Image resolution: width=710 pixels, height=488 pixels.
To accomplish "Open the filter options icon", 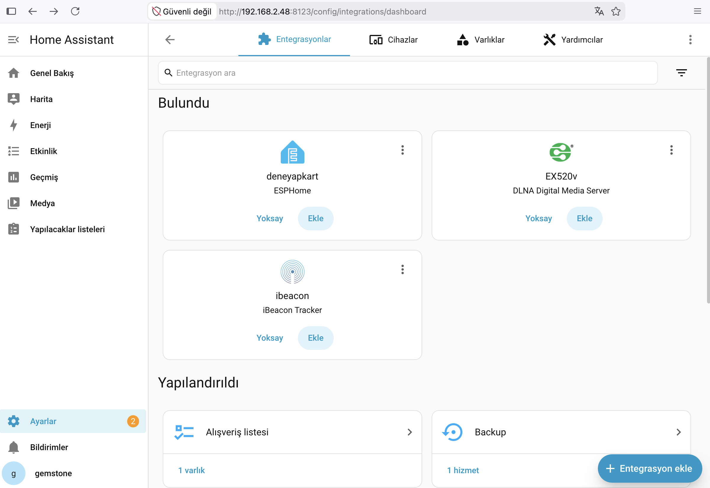I will tap(682, 73).
